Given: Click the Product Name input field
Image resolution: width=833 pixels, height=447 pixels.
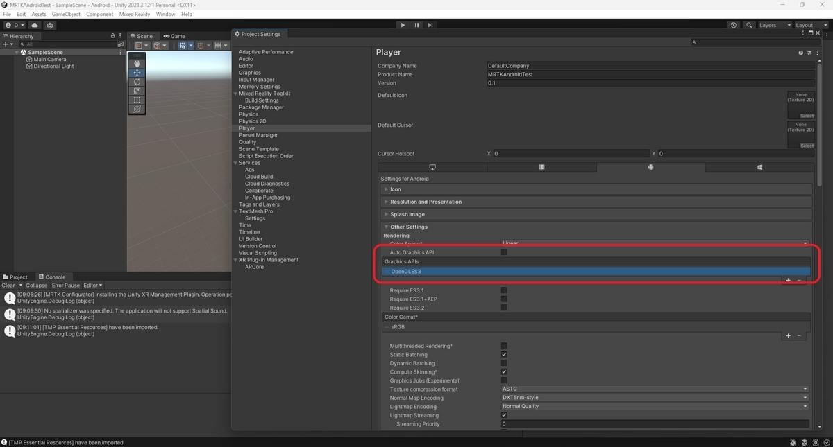Looking at the screenshot, I should (x=651, y=74).
